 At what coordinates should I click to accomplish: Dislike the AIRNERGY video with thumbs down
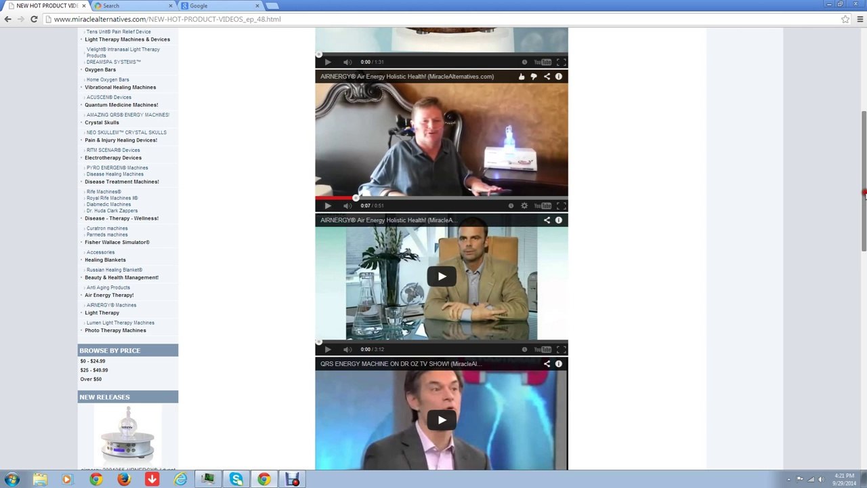click(x=534, y=77)
